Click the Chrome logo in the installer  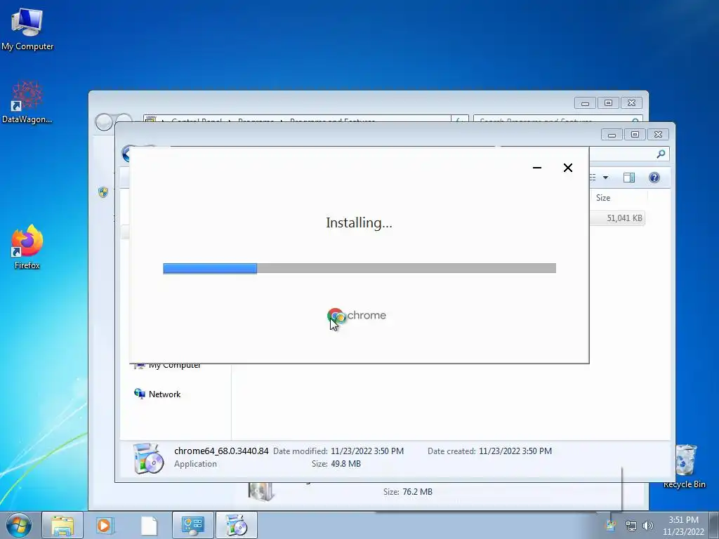(357, 315)
